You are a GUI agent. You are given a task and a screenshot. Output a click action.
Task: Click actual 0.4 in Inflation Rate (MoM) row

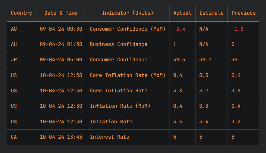click(x=178, y=106)
